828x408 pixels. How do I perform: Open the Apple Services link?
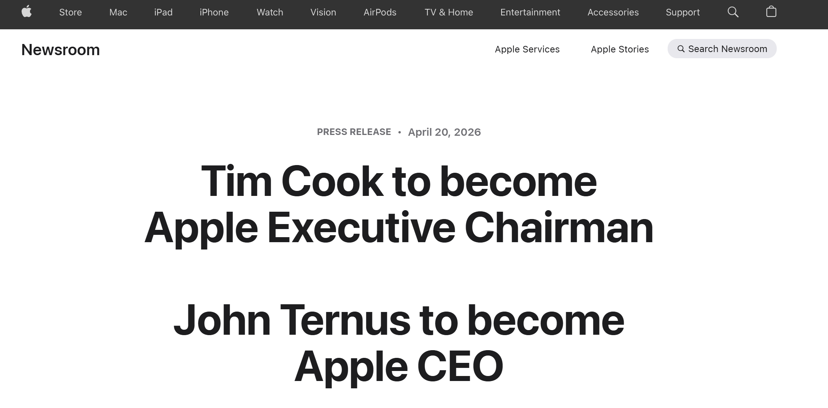(x=527, y=49)
